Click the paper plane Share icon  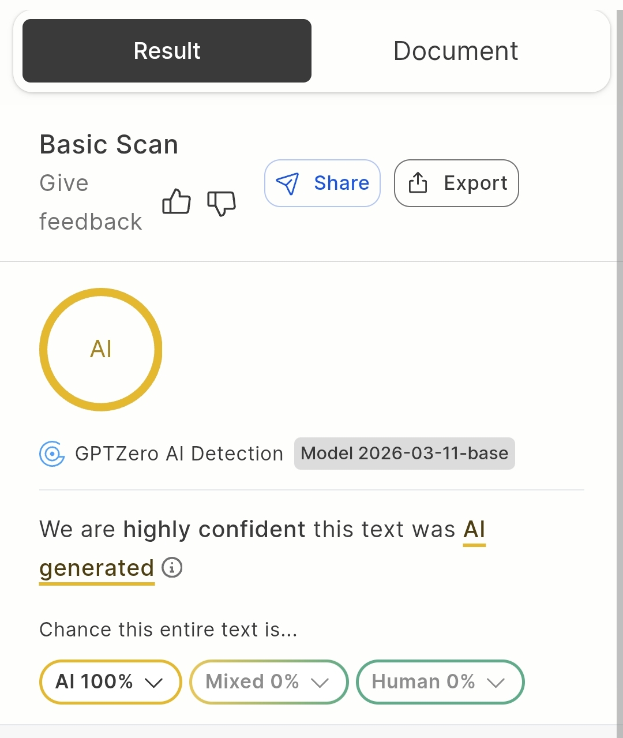tap(287, 183)
